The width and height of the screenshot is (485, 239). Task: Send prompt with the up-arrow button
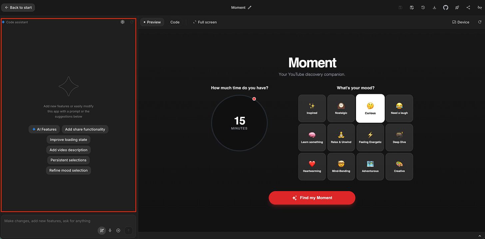point(128,230)
